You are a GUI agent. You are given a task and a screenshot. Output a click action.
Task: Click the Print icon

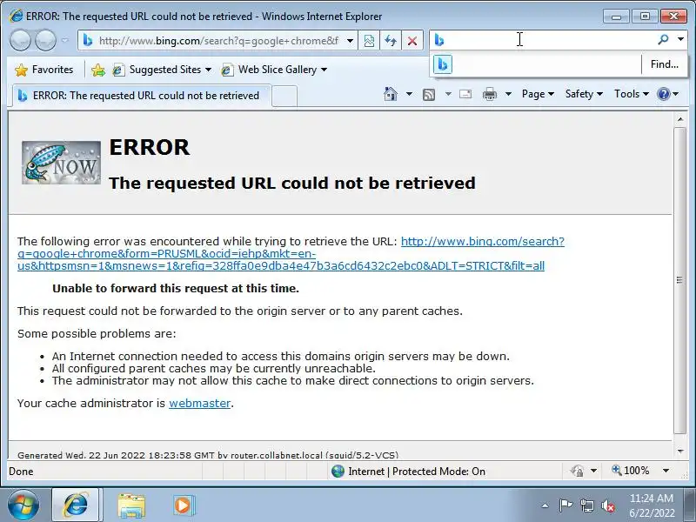coord(490,94)
